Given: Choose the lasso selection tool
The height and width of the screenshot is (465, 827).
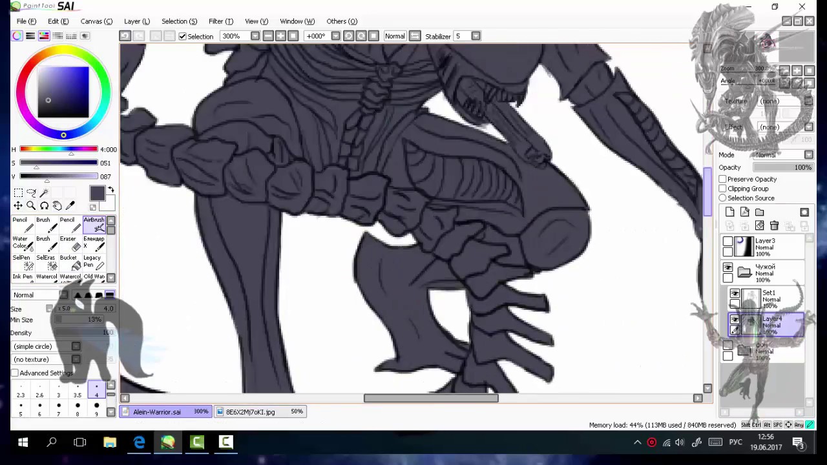Looking at the screenshot, I should coord(31,192).
